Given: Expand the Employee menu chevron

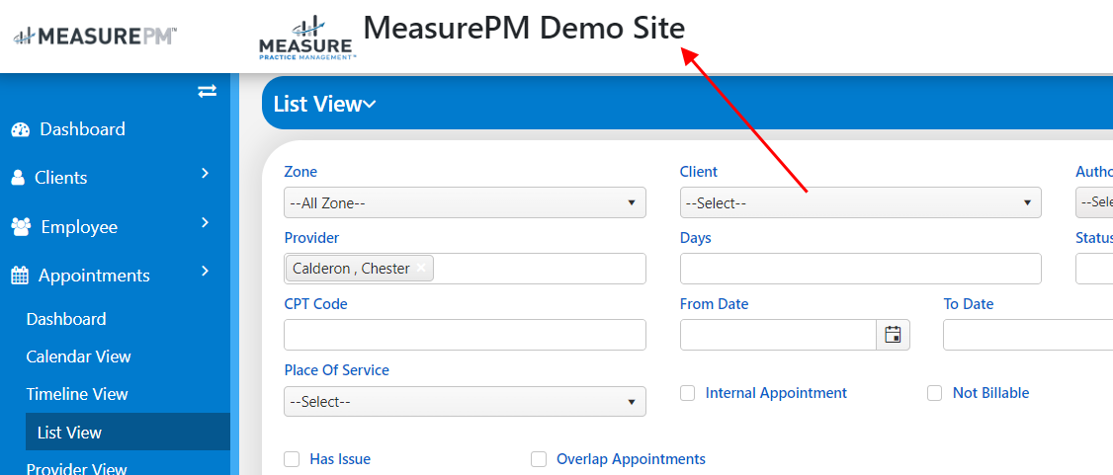Looking at the screenshot, I should pos(205,222).
